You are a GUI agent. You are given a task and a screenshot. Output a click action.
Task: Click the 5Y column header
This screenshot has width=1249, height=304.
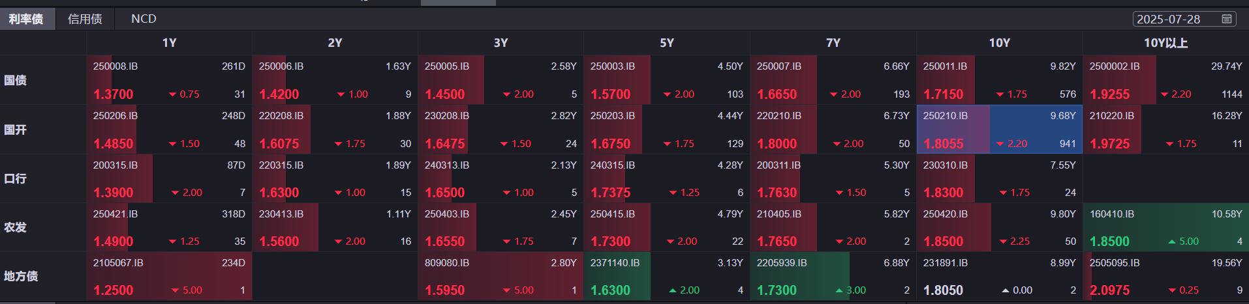tap(666, 43)
